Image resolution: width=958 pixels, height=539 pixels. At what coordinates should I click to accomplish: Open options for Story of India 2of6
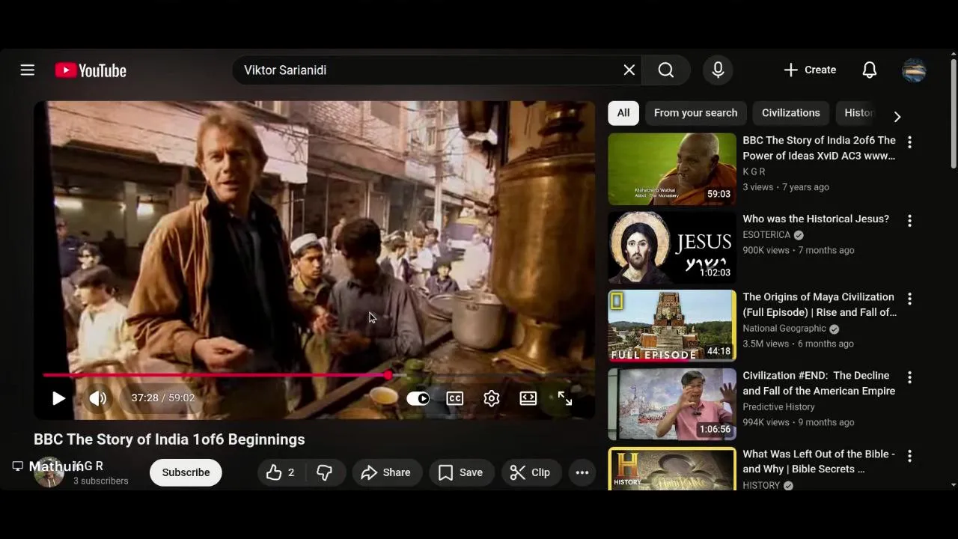909,142
